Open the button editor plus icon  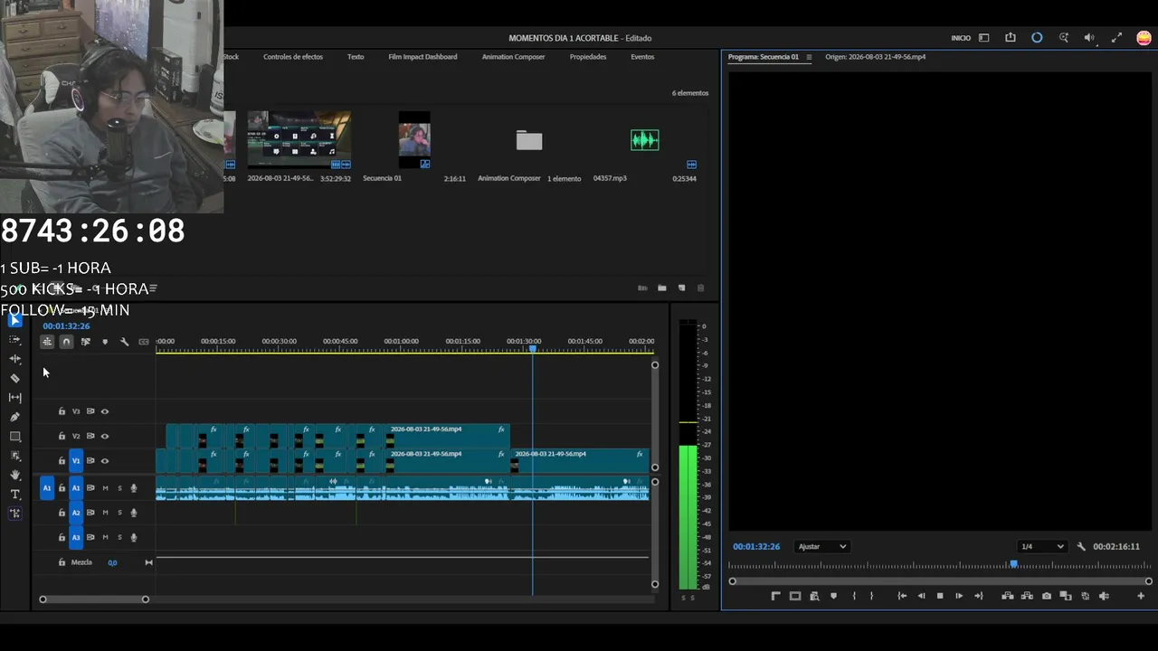pos(1141,596)
